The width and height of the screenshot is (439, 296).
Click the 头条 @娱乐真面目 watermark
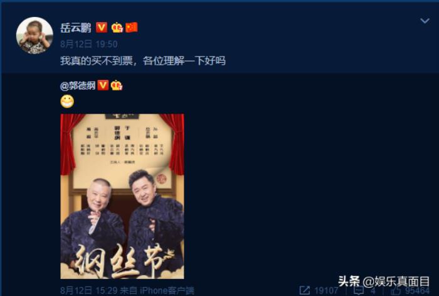[x=384, y=281]
